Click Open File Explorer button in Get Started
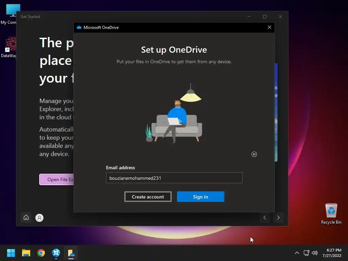 click(x=57, y=179)
